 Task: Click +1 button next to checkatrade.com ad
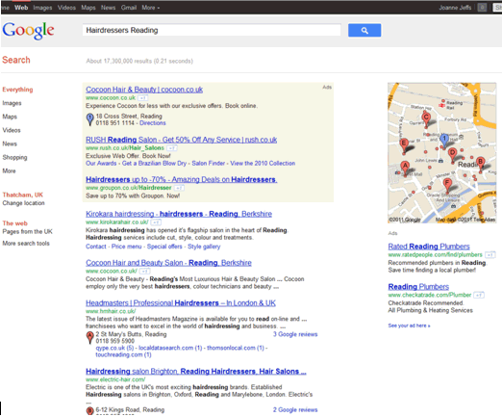tap(479, 295)
